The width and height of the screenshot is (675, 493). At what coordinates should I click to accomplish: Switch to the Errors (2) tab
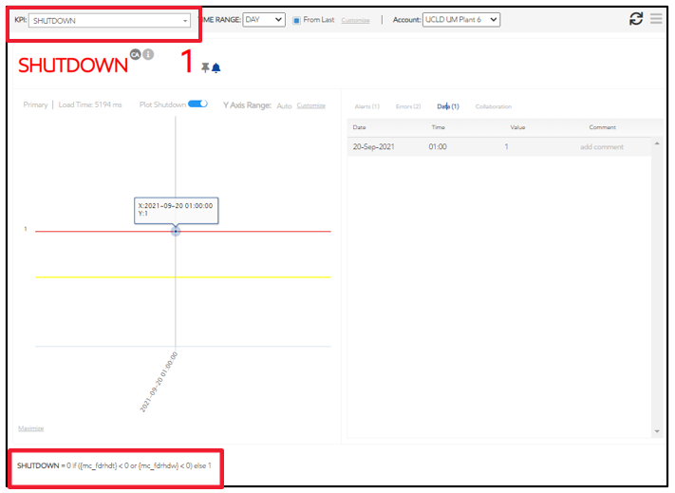pyautogui.click(x=408, y=106)
